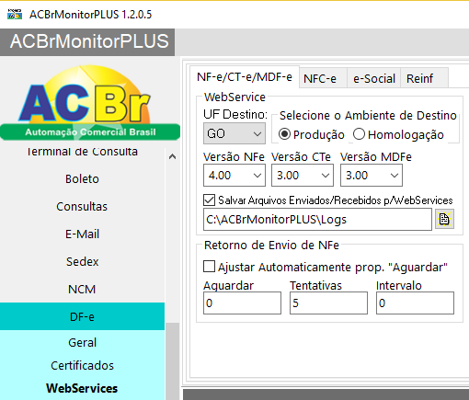Open the logs folder browse icon
Screen dimensions: 469x400
click(444, 219)
